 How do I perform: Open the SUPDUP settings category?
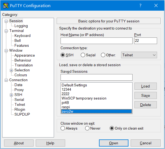point(22,114)
